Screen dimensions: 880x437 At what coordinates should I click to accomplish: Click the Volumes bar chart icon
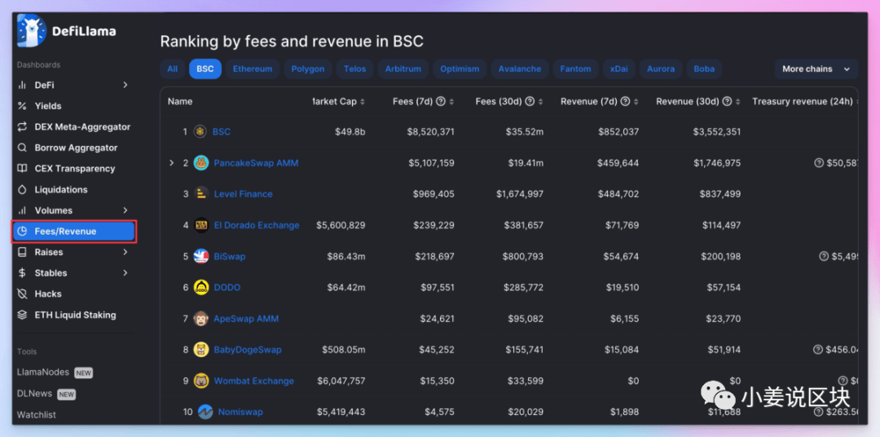tap(22, 210)
